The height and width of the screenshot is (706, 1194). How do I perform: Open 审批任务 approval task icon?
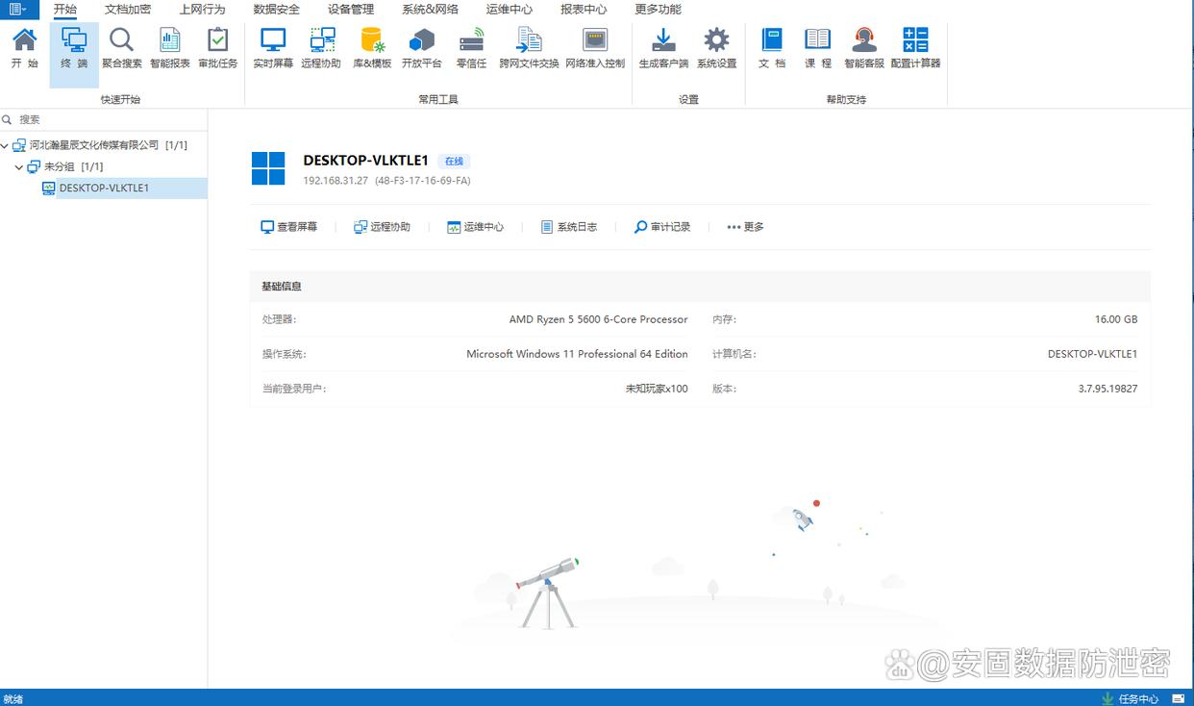click(218, 48)
